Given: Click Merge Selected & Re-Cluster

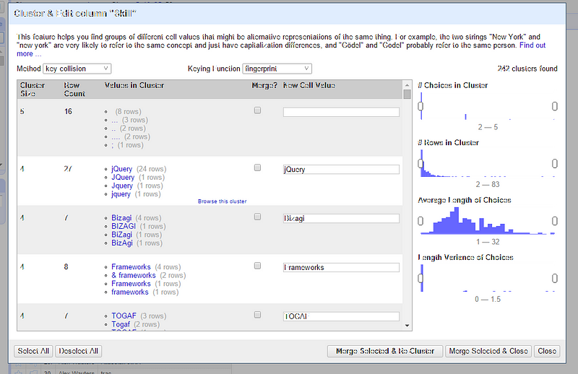Looking at the screenshot, I should coord(385,351).
